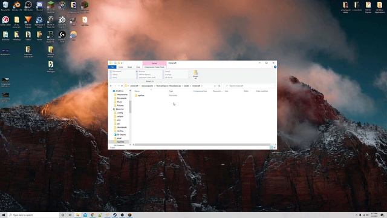Launch the orange triangle HitFilm Express shortcut
The width and height of the screenshot is (387, 218).
coord(28,22)
